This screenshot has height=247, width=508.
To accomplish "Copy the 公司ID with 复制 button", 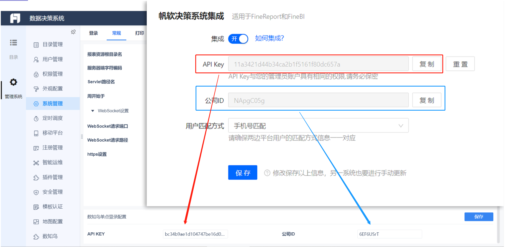I will pos(427,100).
